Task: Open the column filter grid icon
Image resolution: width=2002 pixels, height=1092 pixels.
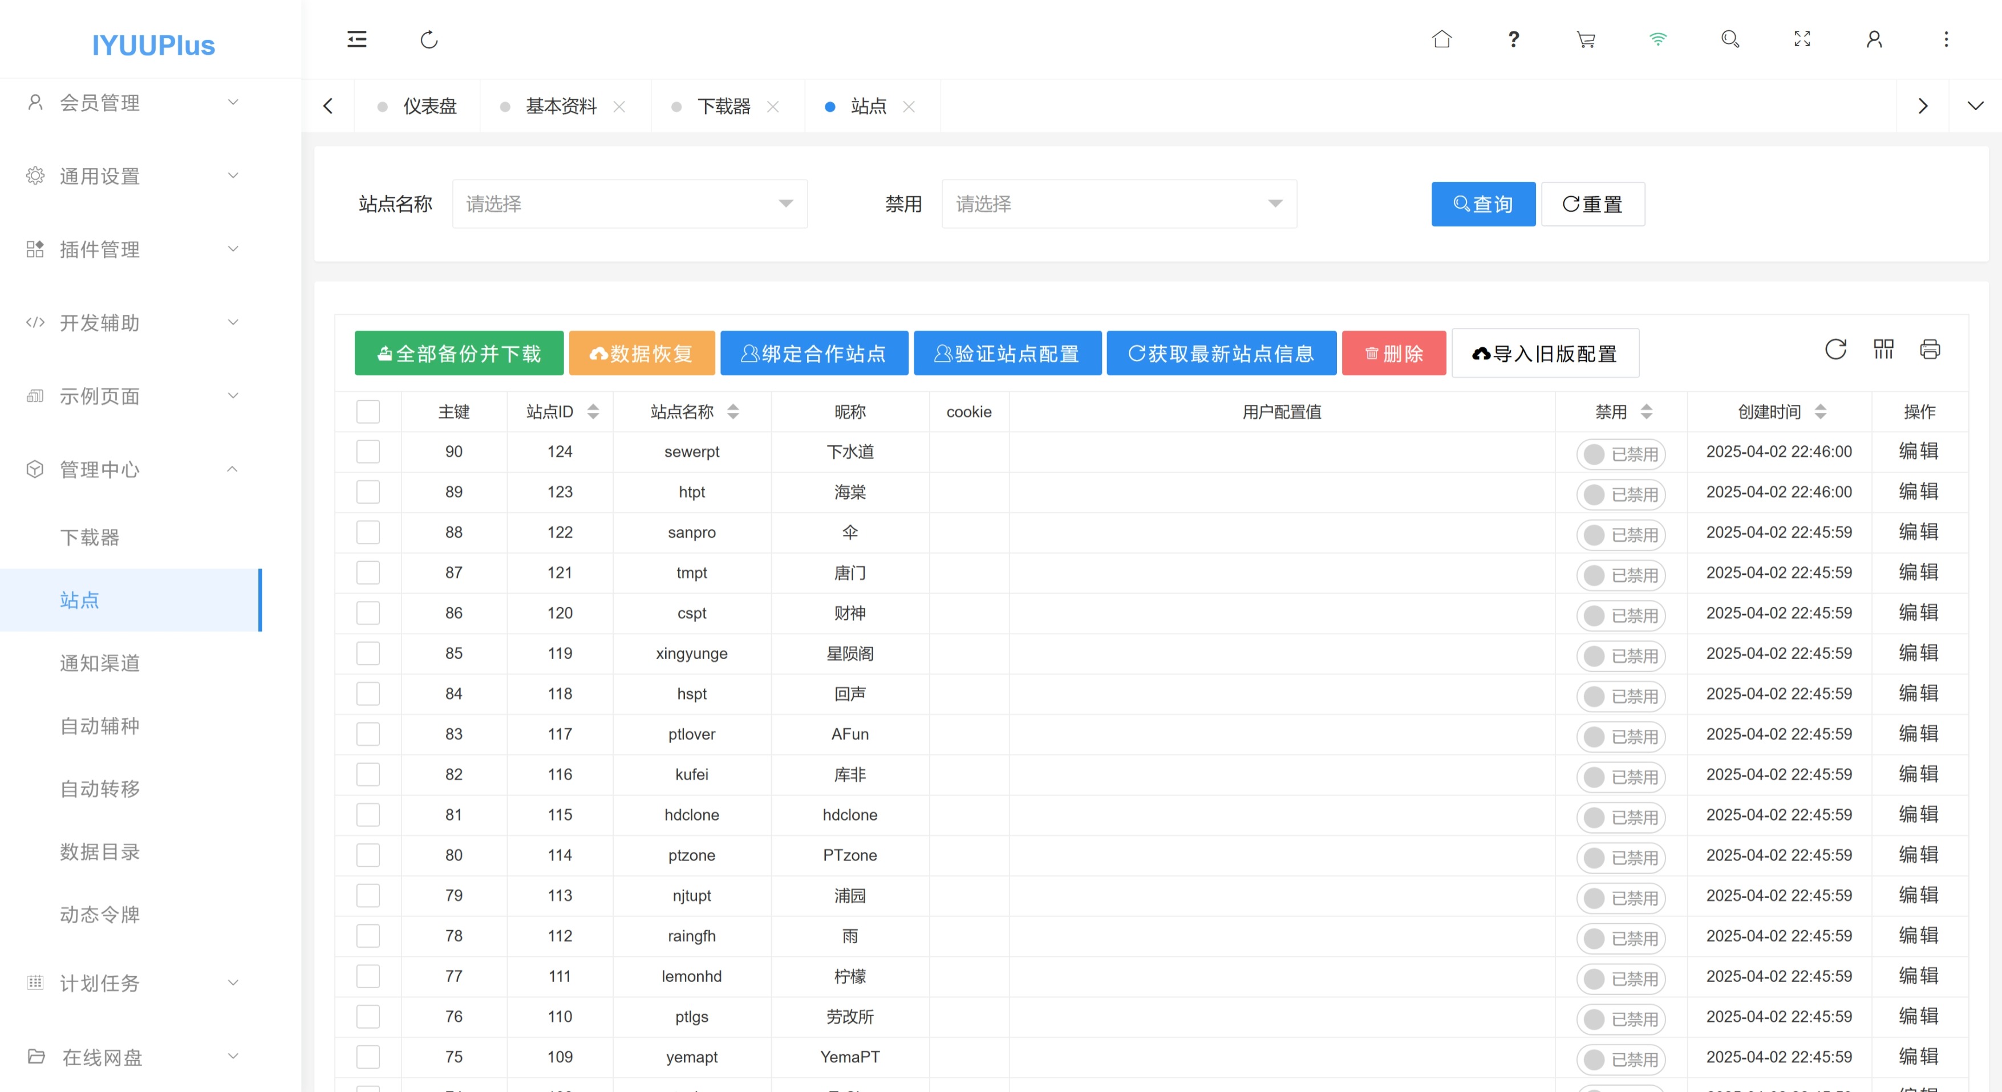Action: coord(1883,350)
